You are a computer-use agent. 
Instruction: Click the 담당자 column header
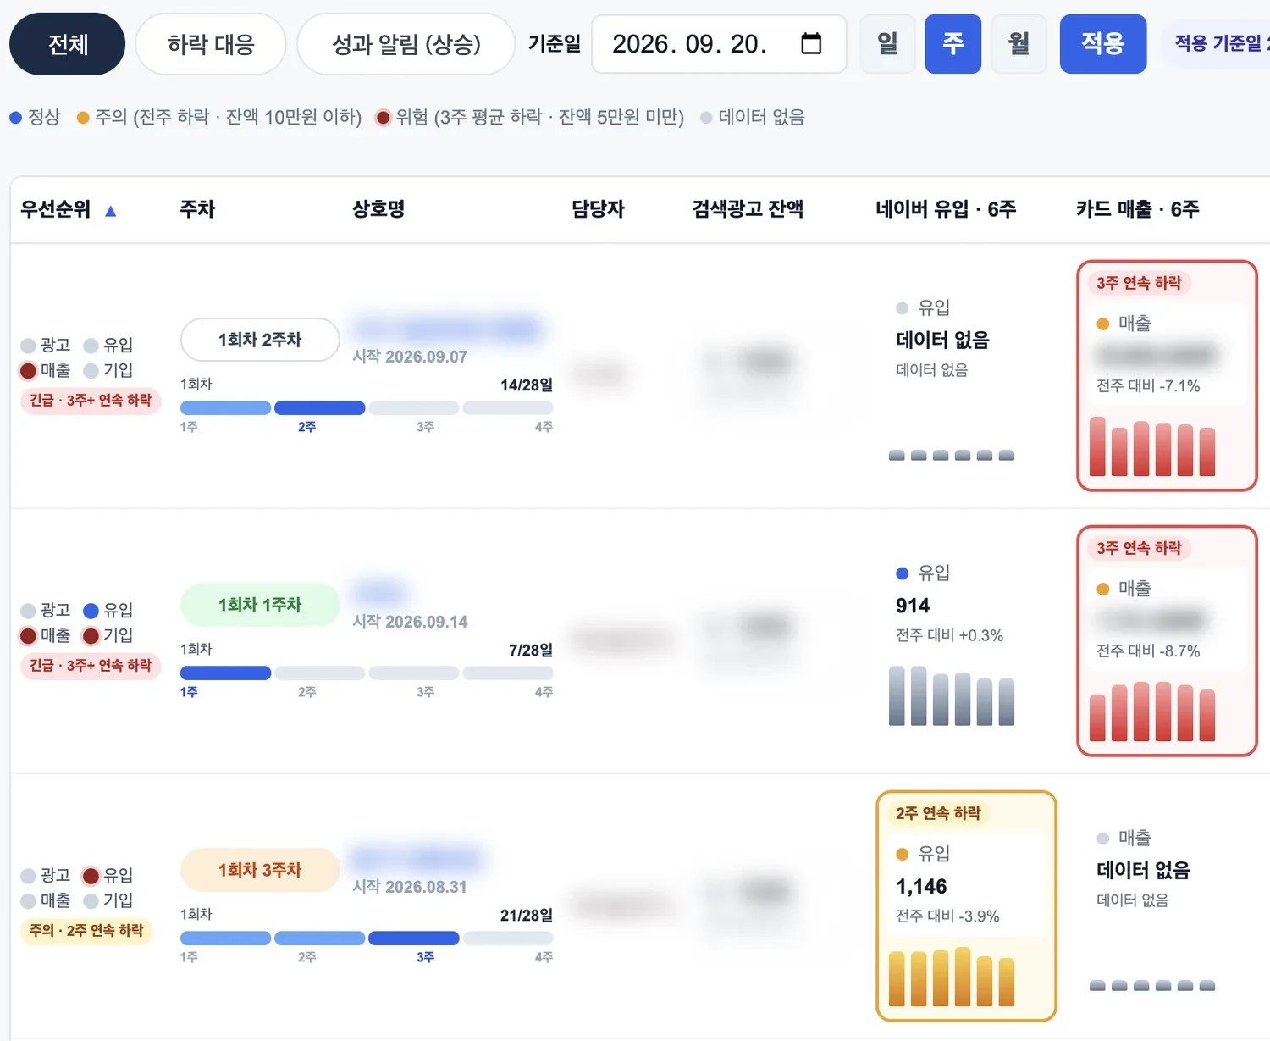598,209
